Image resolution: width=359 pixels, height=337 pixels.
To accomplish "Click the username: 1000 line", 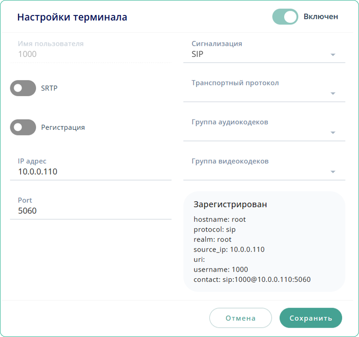I will [x=221, y=269].
